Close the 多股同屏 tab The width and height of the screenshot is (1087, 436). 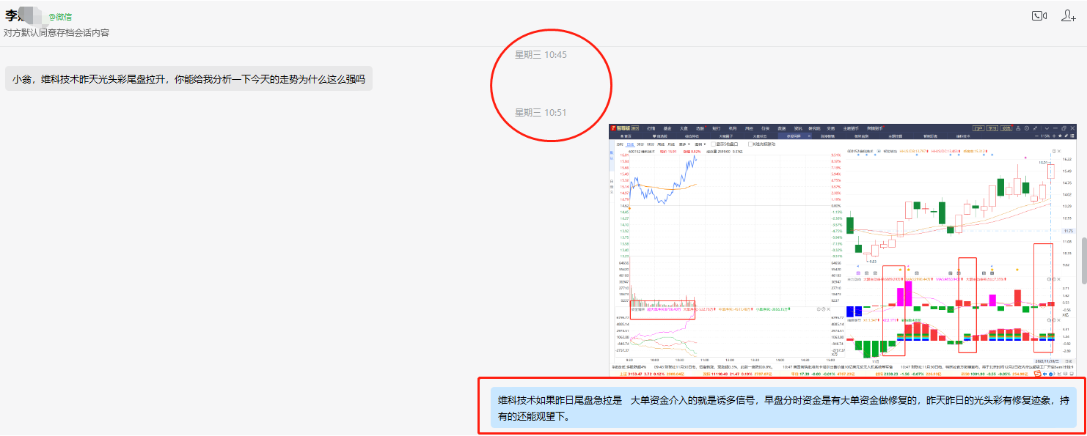coord(809,136)
